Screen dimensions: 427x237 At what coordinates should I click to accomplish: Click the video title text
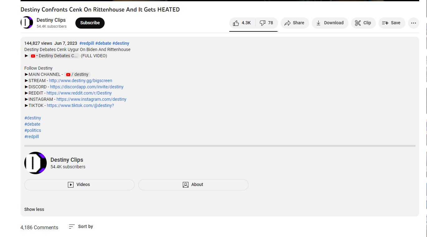100,10
